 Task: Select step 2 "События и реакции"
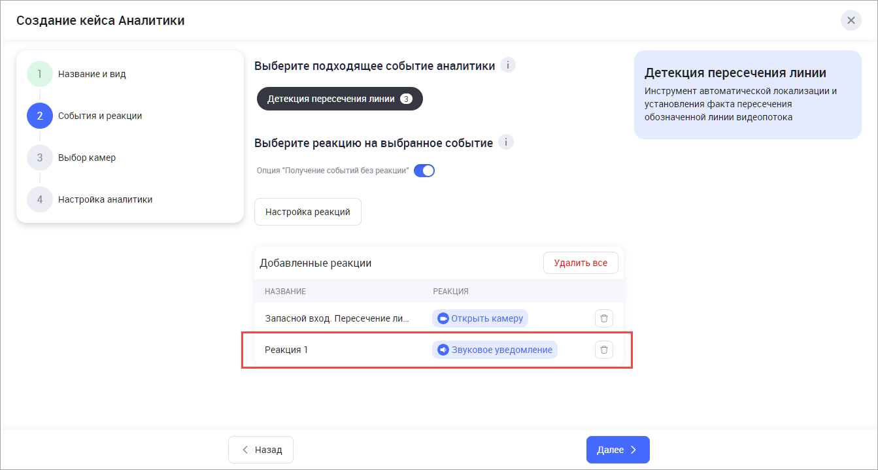click(40, 116)
